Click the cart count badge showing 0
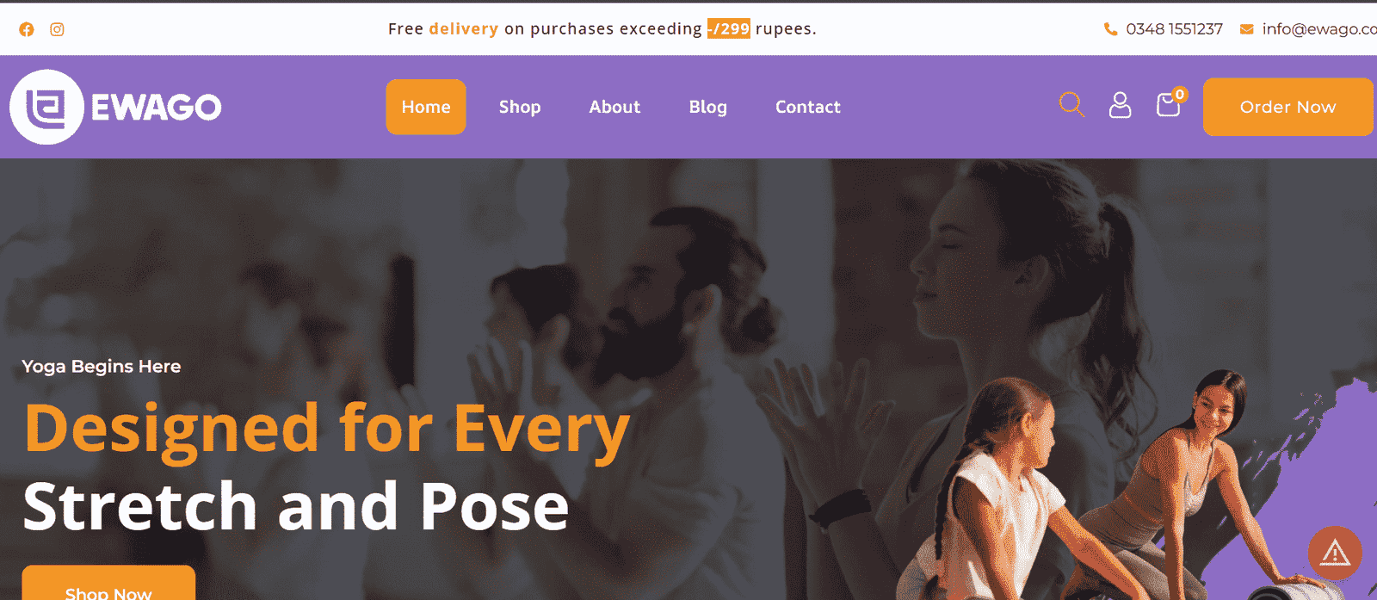1377x600 pixels. coord(1180,95)
